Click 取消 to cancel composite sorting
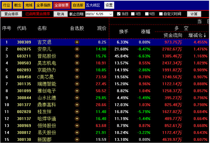 [61, 14]
